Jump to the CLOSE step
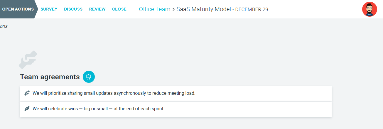The width and height of the screenshot is (383, 129). [x=119, y=9]
